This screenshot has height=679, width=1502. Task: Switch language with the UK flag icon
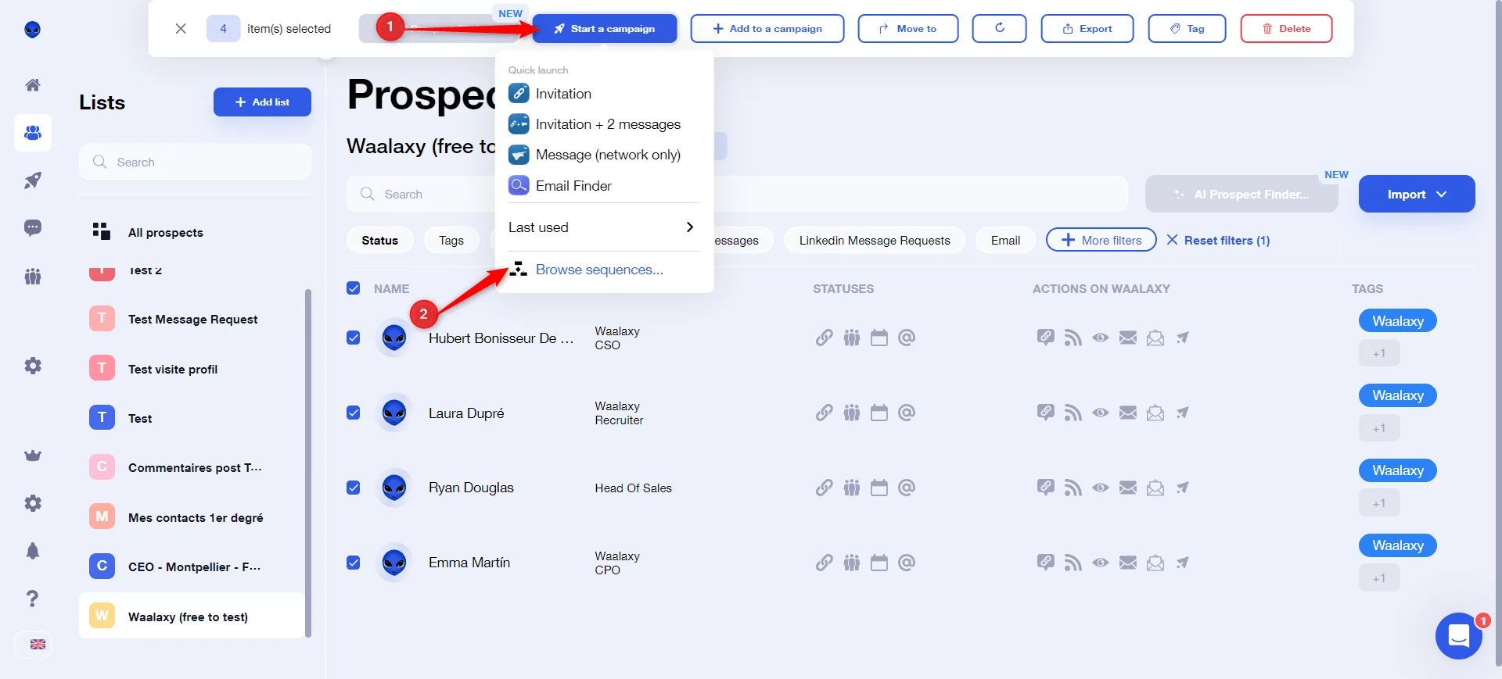point(38,645)
